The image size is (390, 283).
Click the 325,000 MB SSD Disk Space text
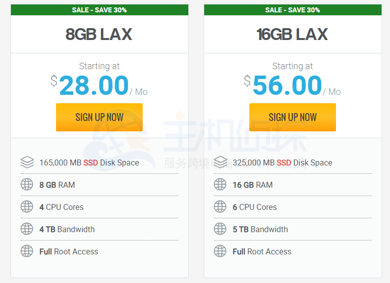point(282,162)
